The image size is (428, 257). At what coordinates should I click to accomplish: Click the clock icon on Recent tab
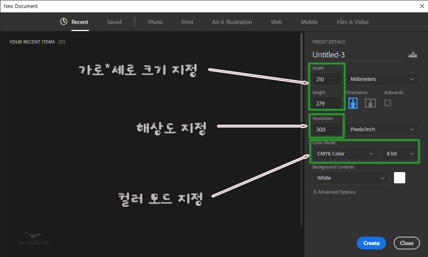point(64,22)
